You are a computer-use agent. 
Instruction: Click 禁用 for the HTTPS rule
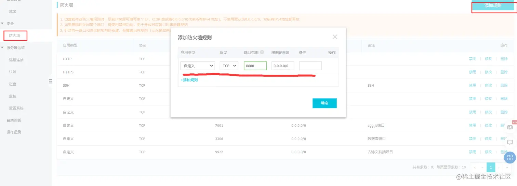pos(472,72)
